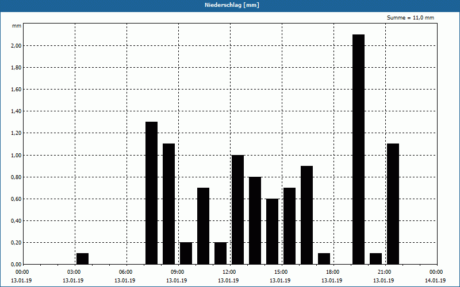Select the tallest bar exceeding 2,00 mm
The height and width of the screenshot is (287, 460).
point(358,149)
